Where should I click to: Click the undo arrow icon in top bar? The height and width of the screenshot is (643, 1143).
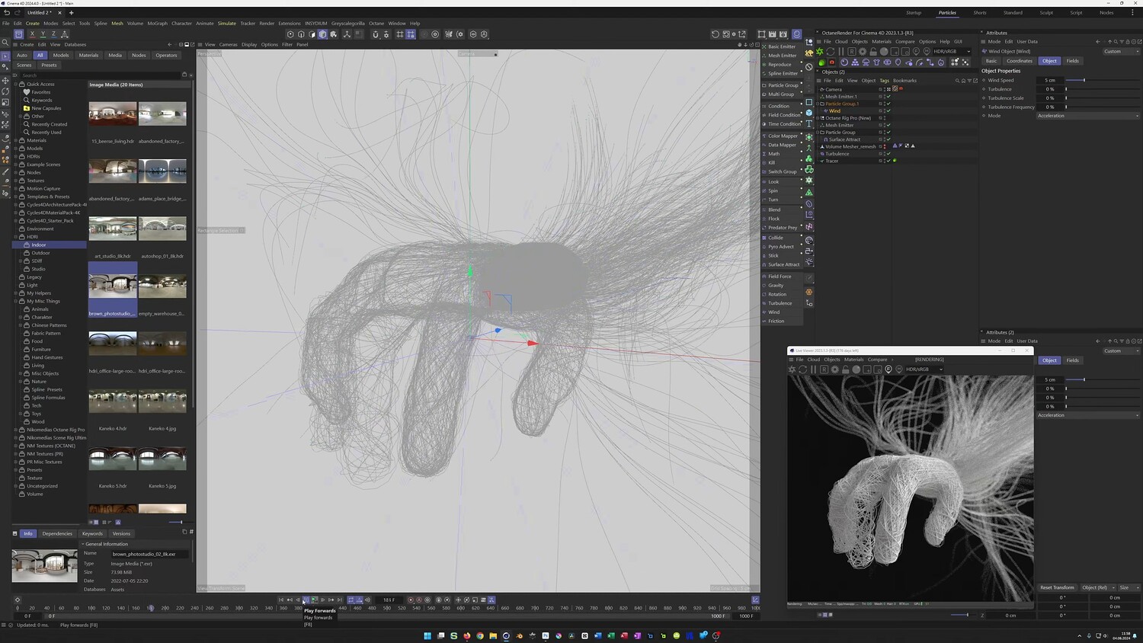[7, 13]
